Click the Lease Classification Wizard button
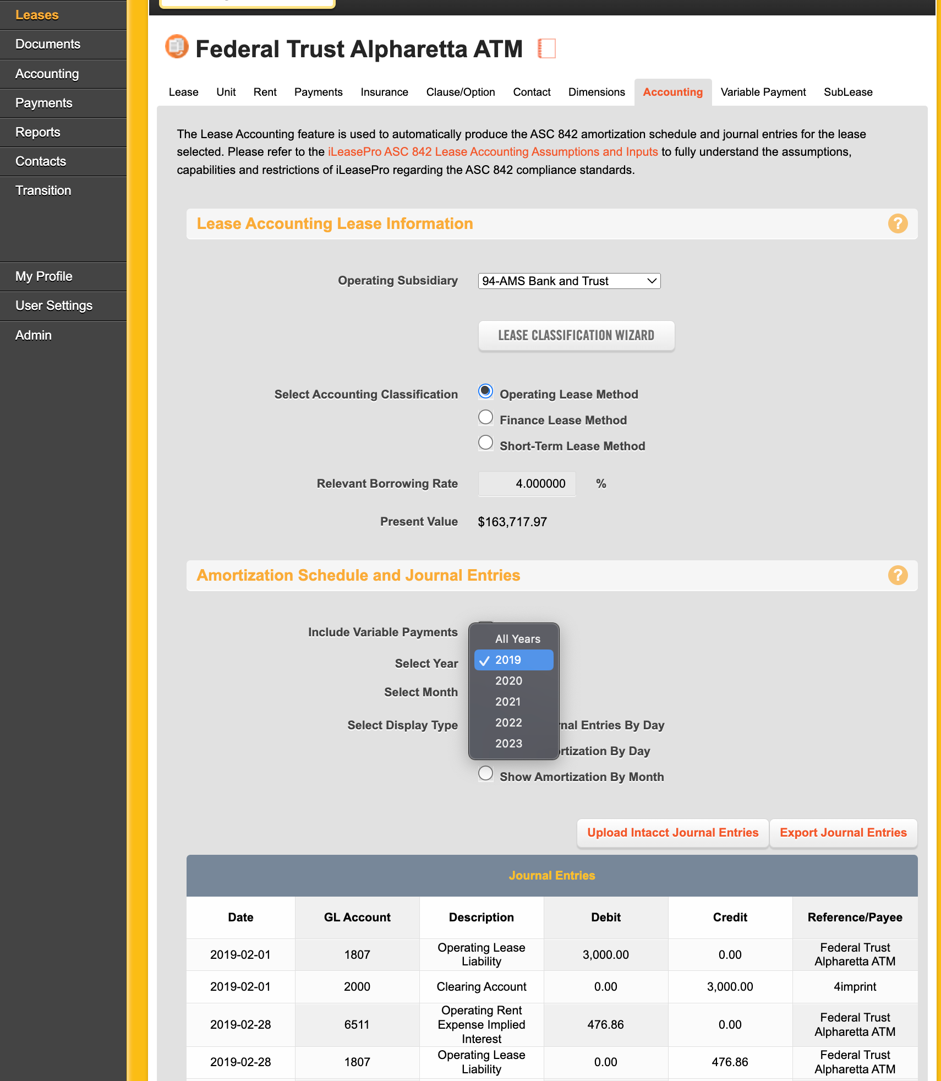The width and height of the screenshot is (941, 1081). tap(576, 335)
